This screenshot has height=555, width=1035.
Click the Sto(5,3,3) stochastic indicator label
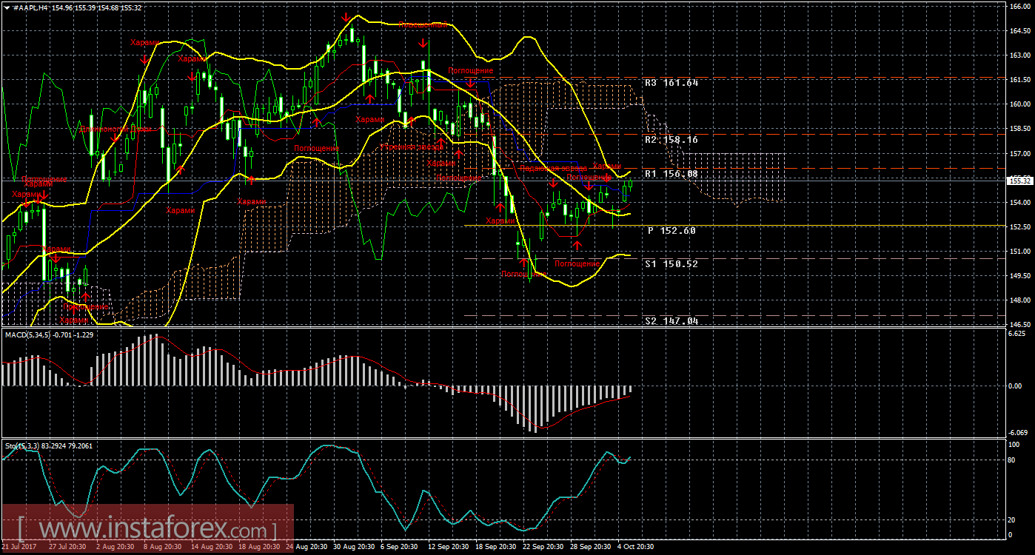[x=21, y=445]
